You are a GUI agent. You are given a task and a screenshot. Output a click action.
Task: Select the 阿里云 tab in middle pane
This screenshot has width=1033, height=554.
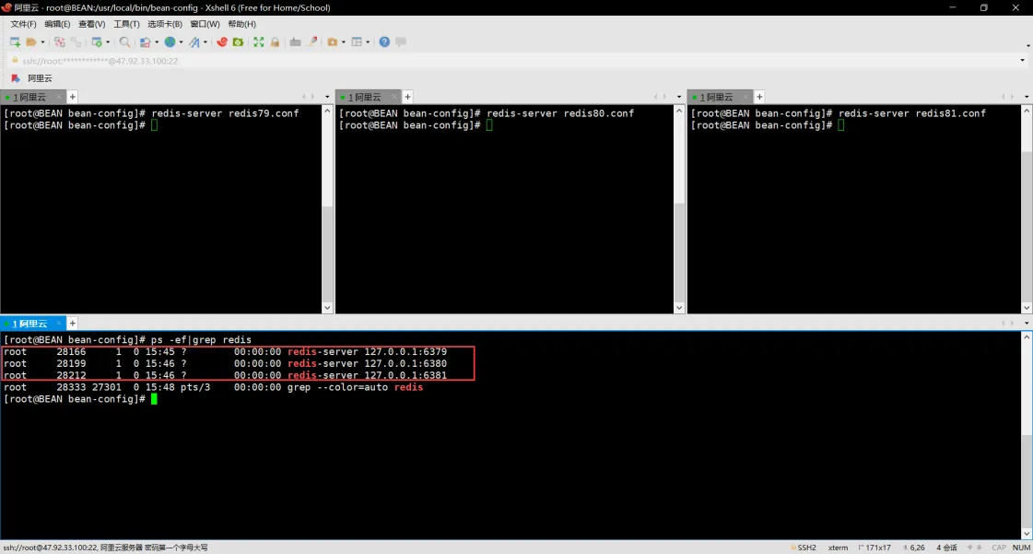click(x=364, y=97)
